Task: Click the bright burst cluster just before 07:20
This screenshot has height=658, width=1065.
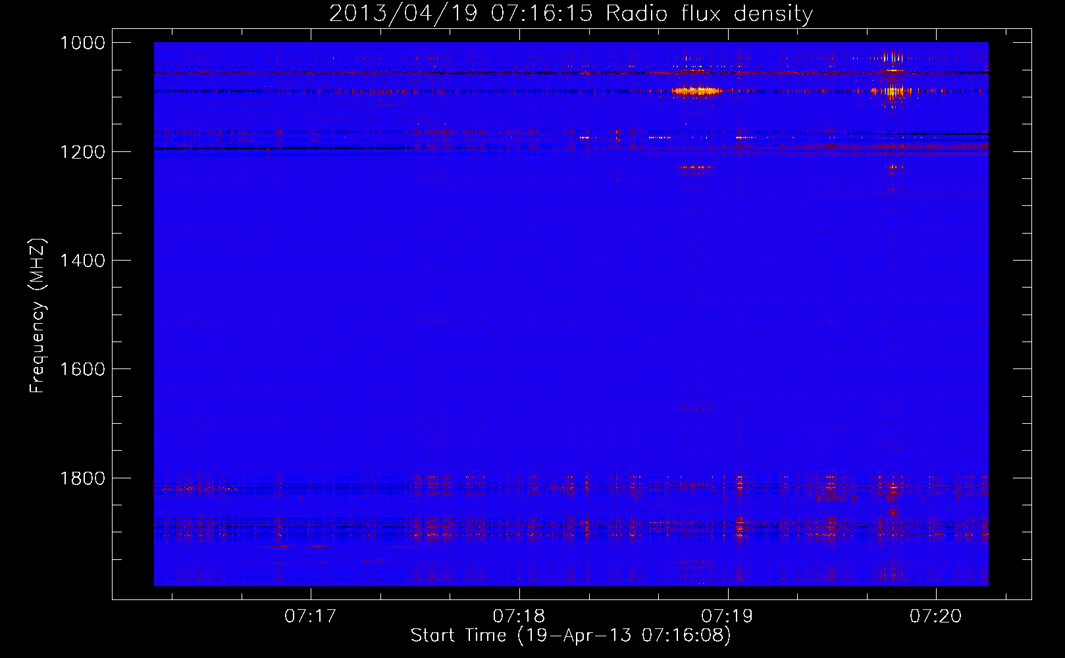Action: tap(891, 91)
